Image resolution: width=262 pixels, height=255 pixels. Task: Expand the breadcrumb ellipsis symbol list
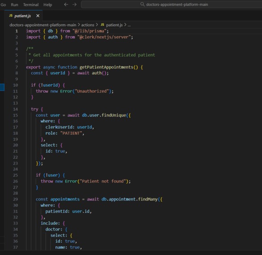(129, 25)
